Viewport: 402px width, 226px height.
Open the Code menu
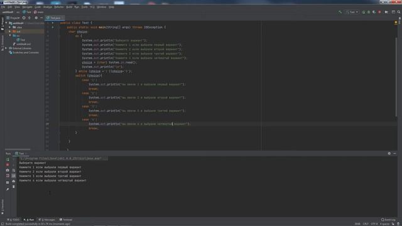pos(38,7)
